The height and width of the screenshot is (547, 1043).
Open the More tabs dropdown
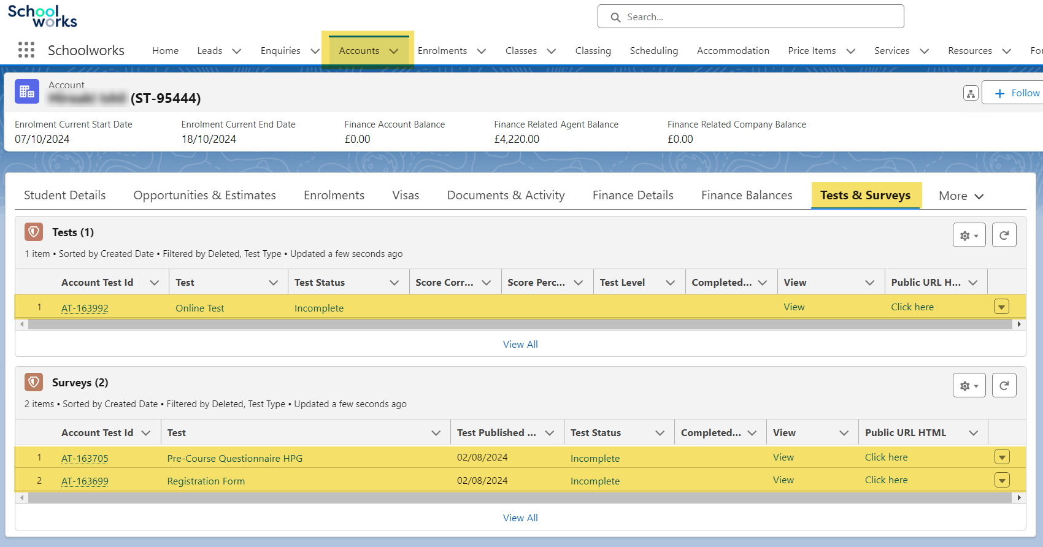(961, 196)
